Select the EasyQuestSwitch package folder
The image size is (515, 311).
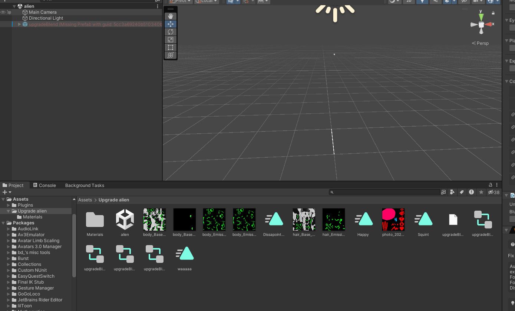click(x=36, y=276)
